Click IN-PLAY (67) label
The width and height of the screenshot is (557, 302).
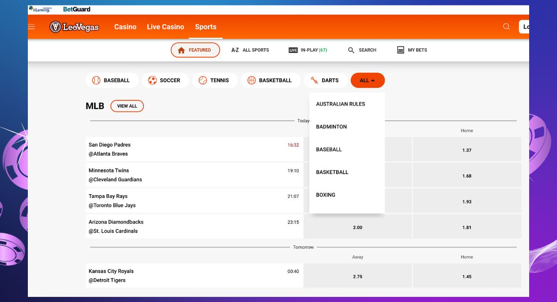coord(314,50)
